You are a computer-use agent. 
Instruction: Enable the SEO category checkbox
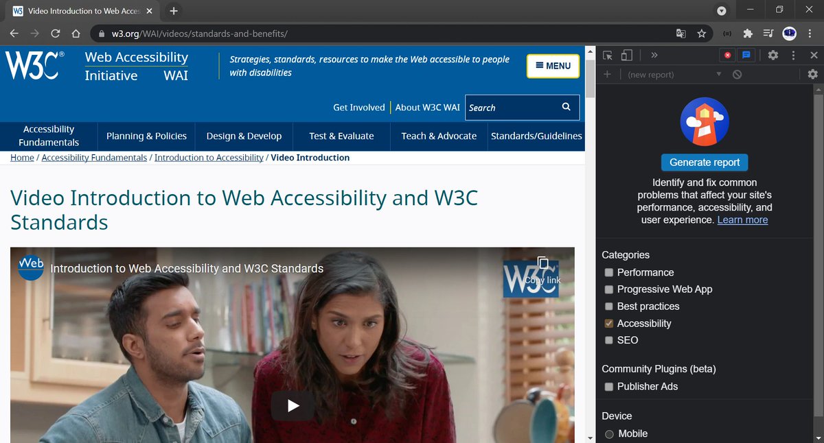(x=609, y=340)
